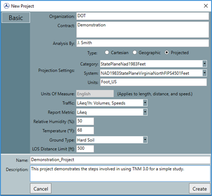Screen dimensions: 212x196
Task: Click the Cancel button
Action: coord(41,189)
